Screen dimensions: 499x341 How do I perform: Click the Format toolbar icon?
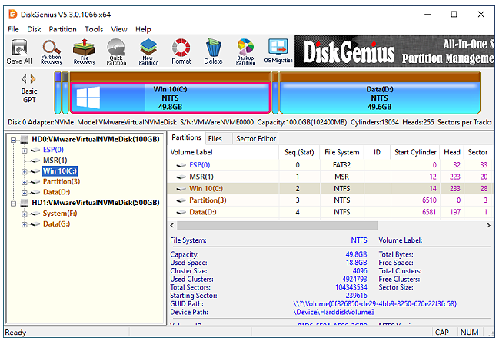pos(181,51)
